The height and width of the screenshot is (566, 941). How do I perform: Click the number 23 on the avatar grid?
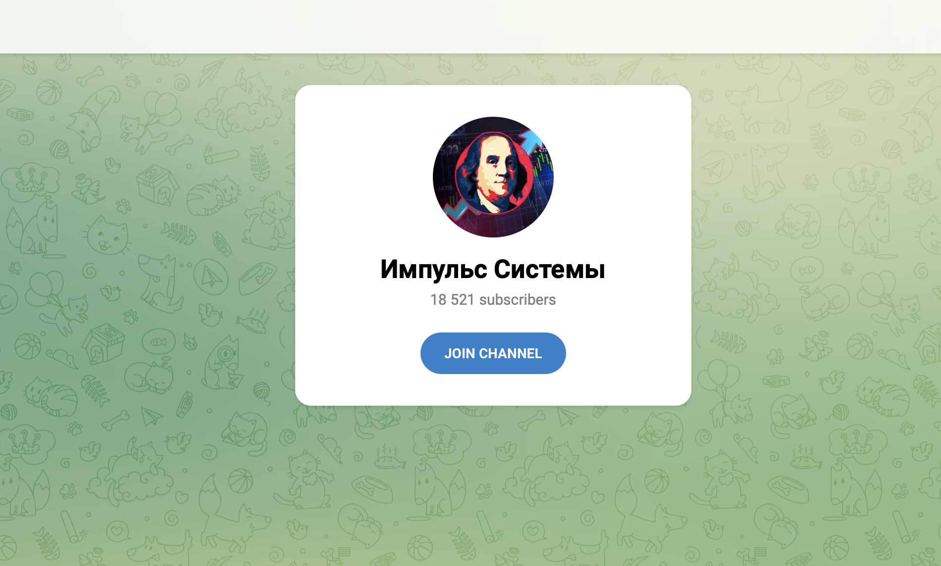coord(453,148)
